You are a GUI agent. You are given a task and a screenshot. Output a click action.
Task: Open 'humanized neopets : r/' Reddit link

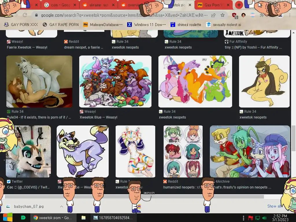[x=182, y=187]
